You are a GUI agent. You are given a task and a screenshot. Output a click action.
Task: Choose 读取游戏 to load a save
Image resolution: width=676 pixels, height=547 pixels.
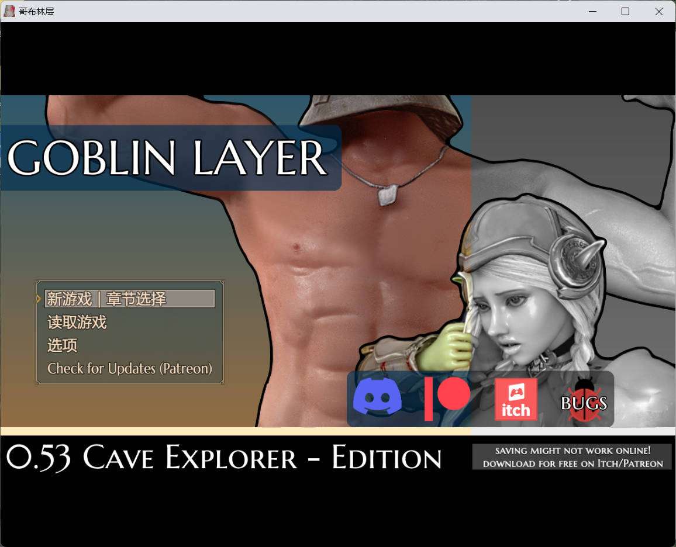[77, 323]
